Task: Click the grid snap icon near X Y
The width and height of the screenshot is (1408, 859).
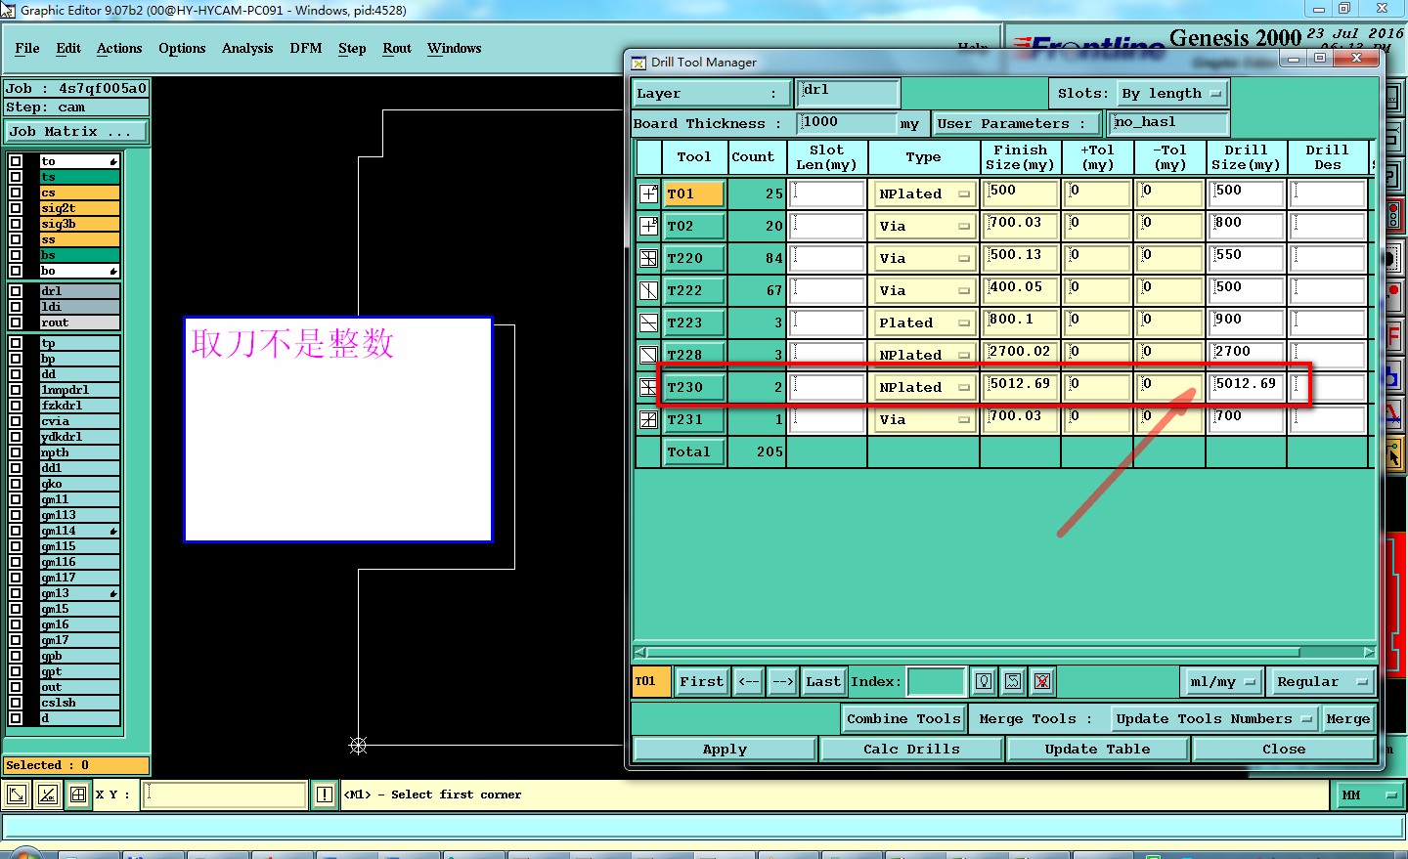Action: click(78, 795)
